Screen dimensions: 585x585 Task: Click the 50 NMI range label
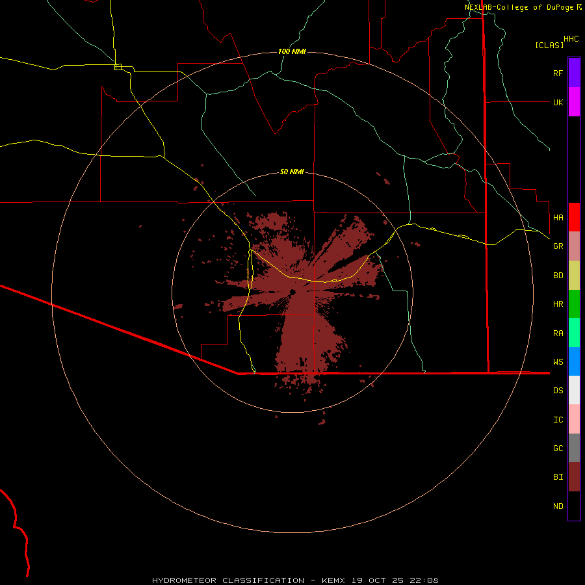292,172
